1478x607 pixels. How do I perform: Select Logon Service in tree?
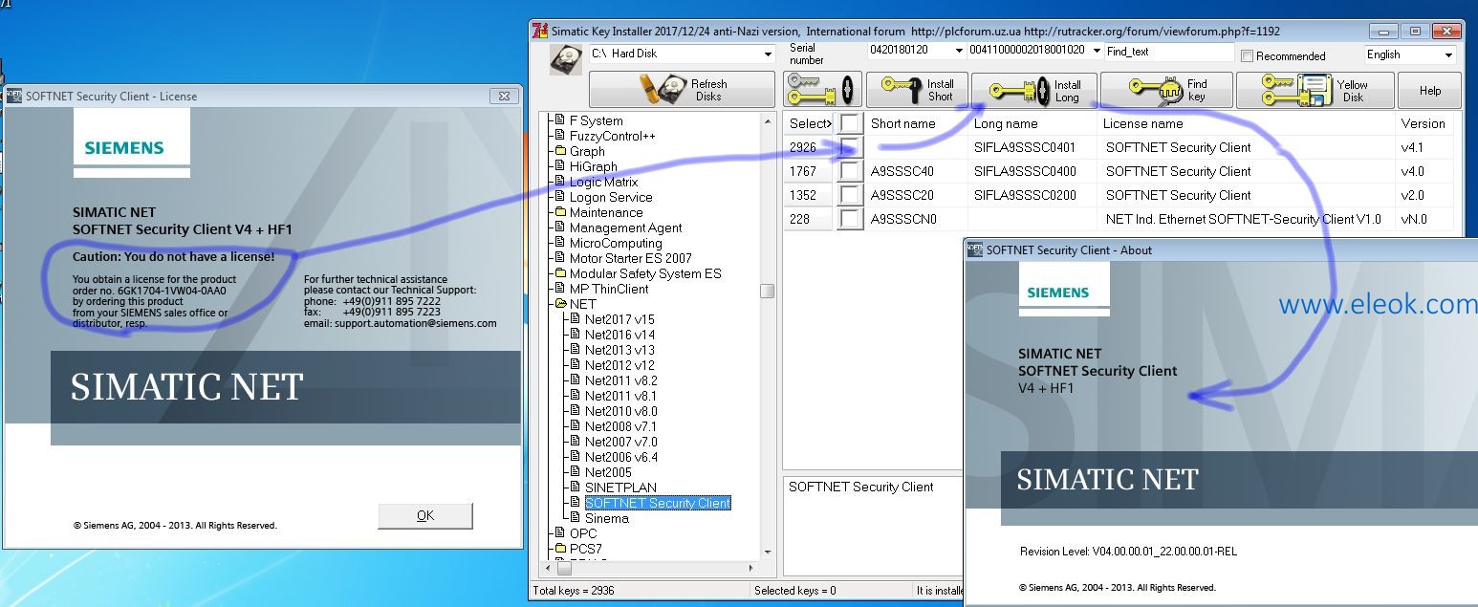click(x=611, y=197)
